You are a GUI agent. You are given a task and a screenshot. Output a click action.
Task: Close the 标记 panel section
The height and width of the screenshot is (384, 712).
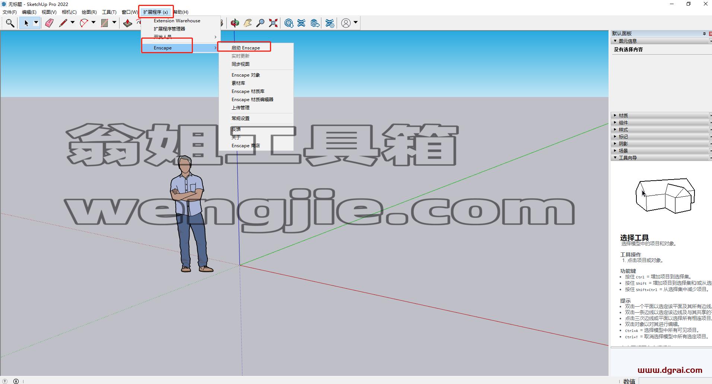(x=711, y=136)
